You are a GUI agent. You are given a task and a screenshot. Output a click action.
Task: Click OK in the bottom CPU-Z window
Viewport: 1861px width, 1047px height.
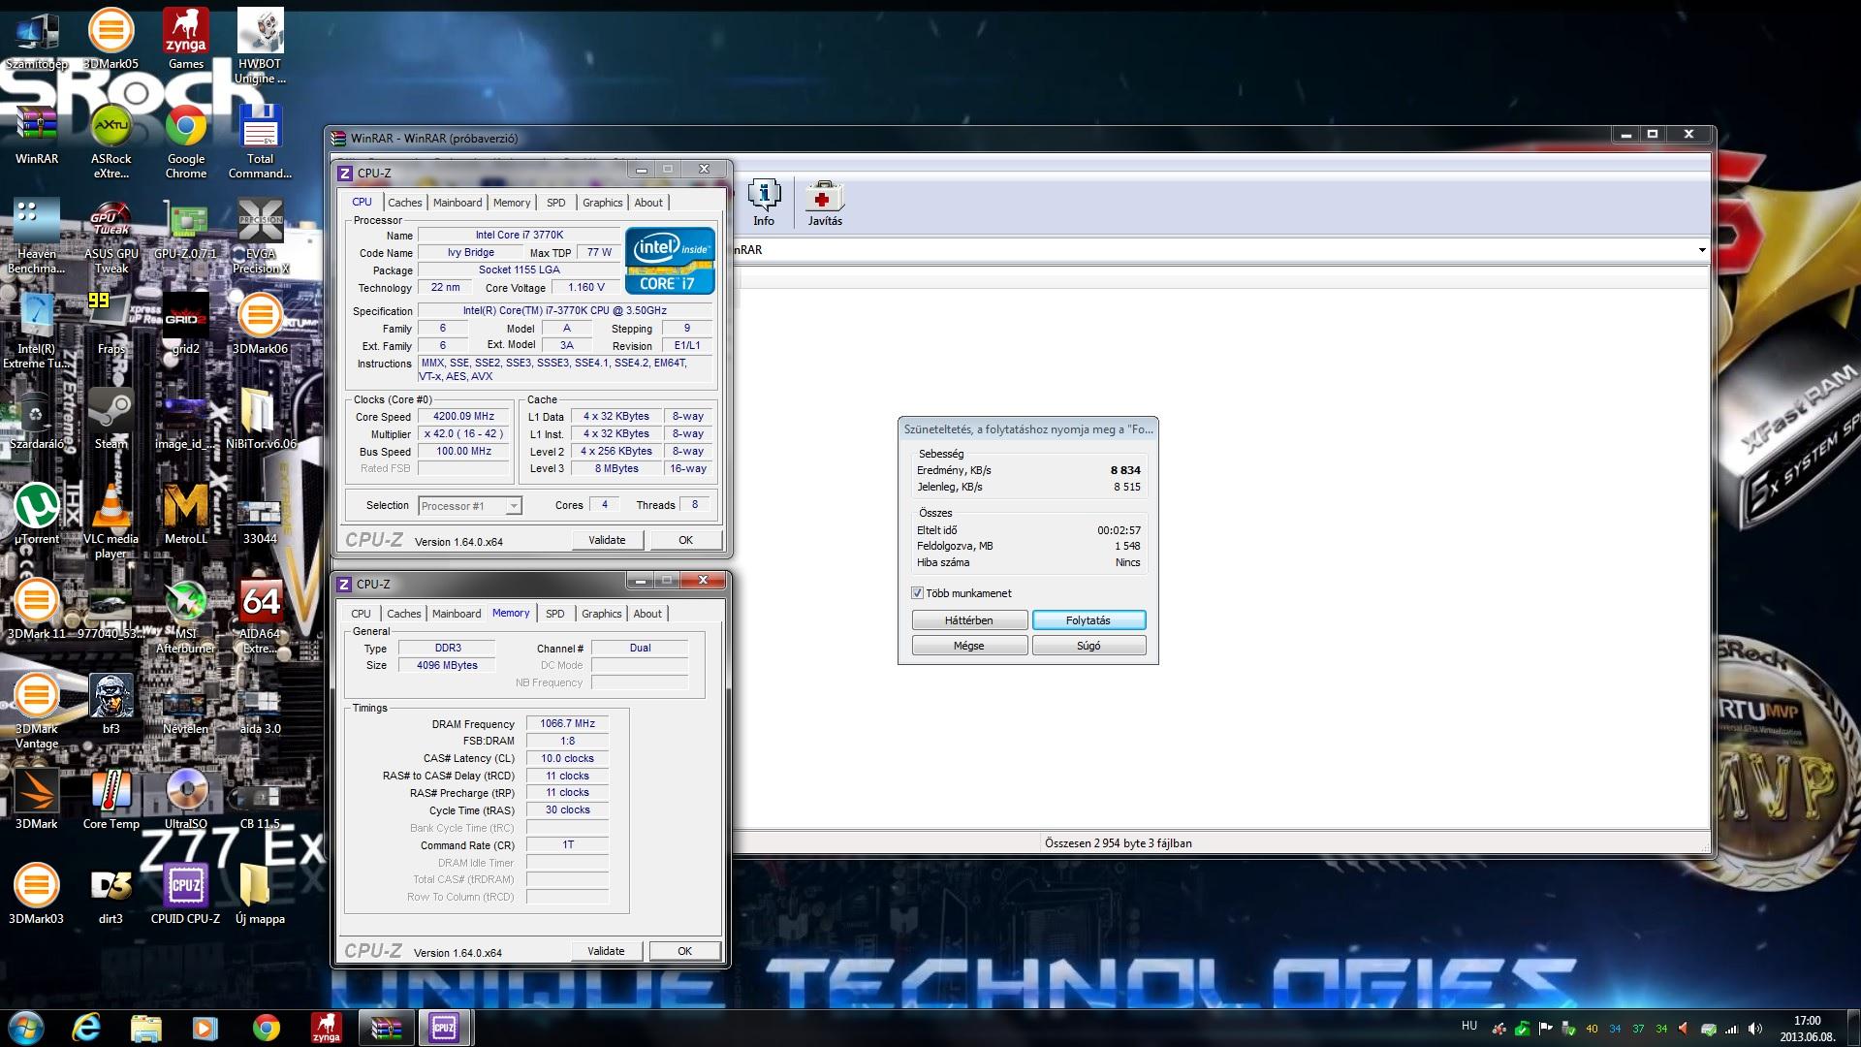(684, 951)
